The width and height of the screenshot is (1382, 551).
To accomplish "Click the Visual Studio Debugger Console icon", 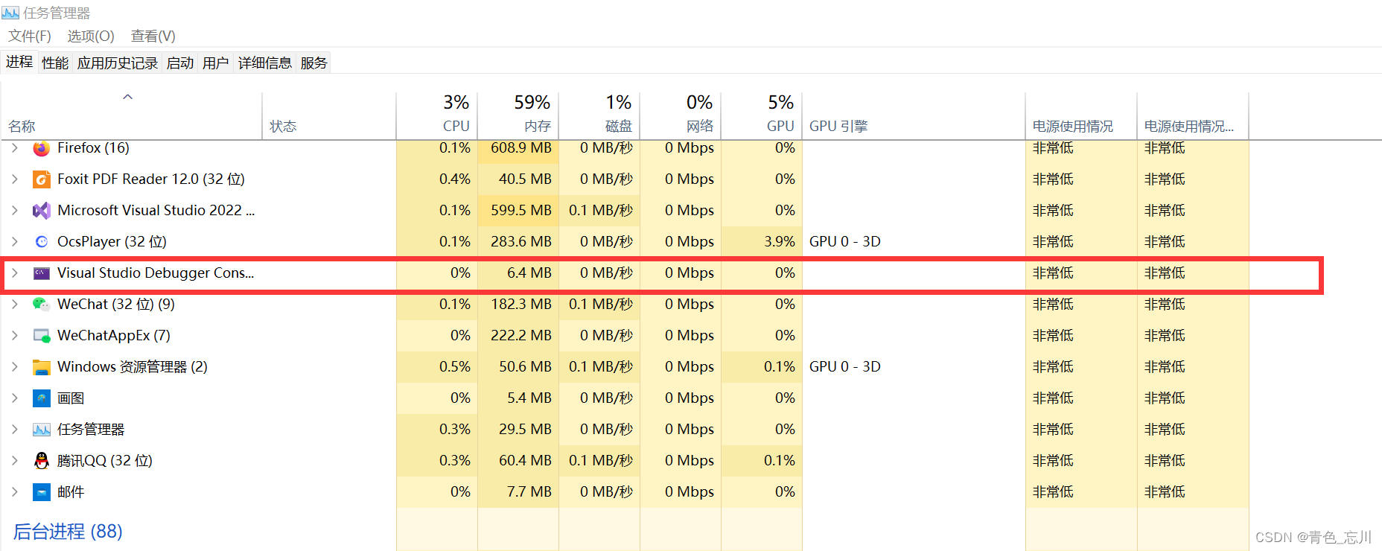I will pos(42,273).
